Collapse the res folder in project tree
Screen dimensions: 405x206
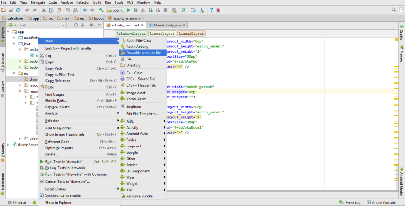[14, 73]
